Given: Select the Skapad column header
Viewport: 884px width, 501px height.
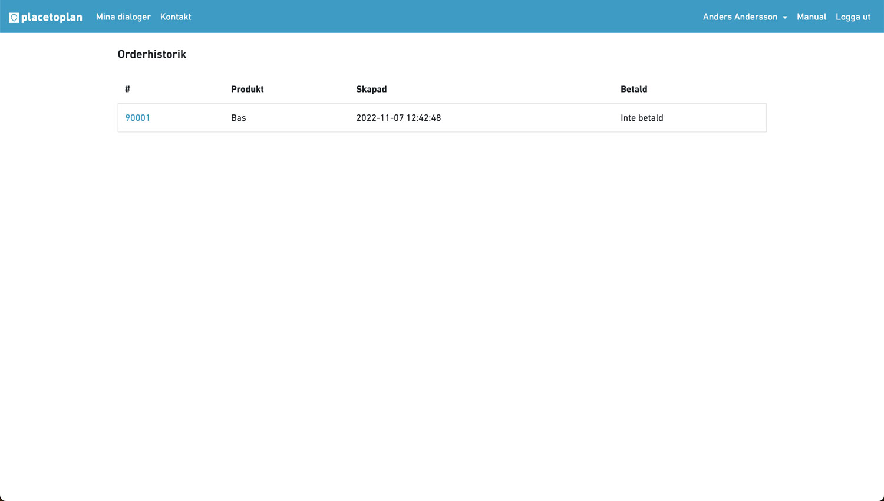Looking at the screenshot, I should (371, 90).
